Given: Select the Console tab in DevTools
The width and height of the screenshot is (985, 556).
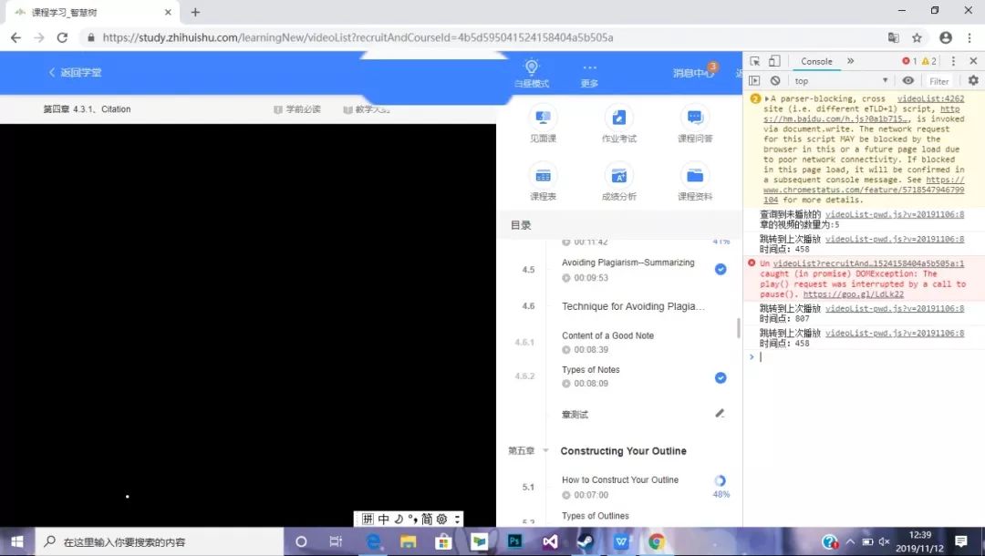Looking at the screenshot, I should [816, 61].
